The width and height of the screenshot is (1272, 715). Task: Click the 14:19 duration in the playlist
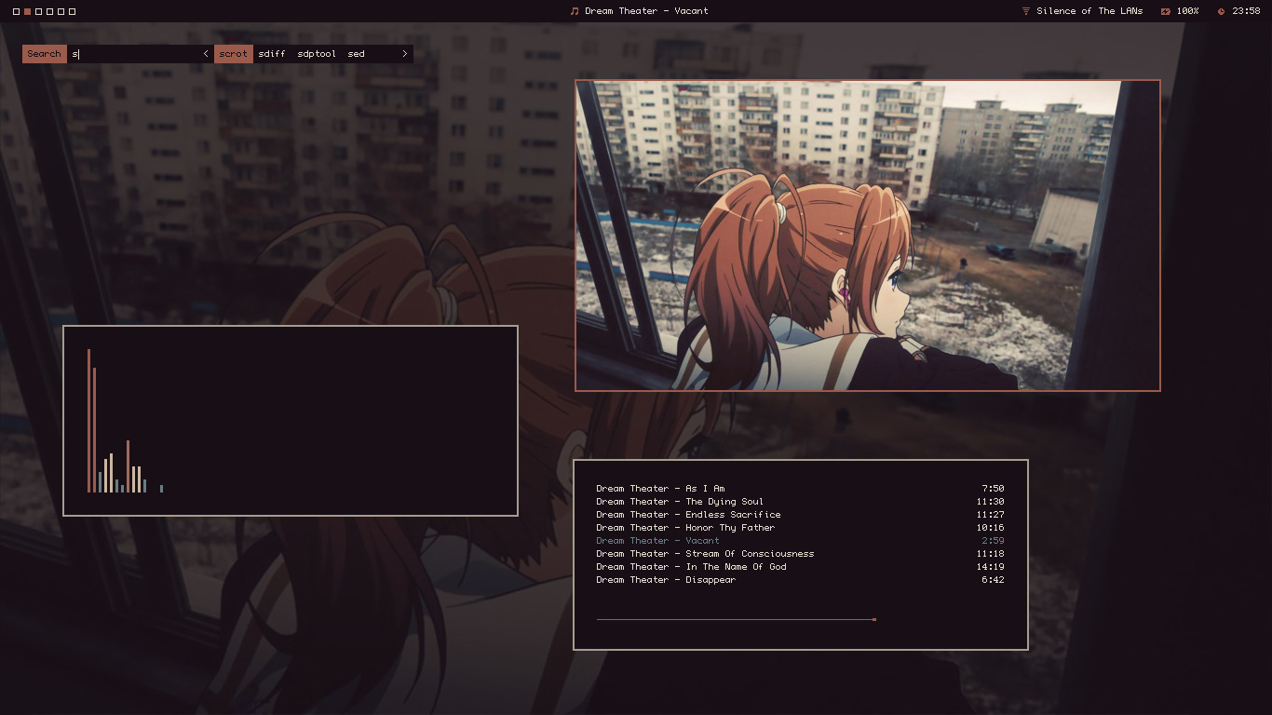click(990, 566)
